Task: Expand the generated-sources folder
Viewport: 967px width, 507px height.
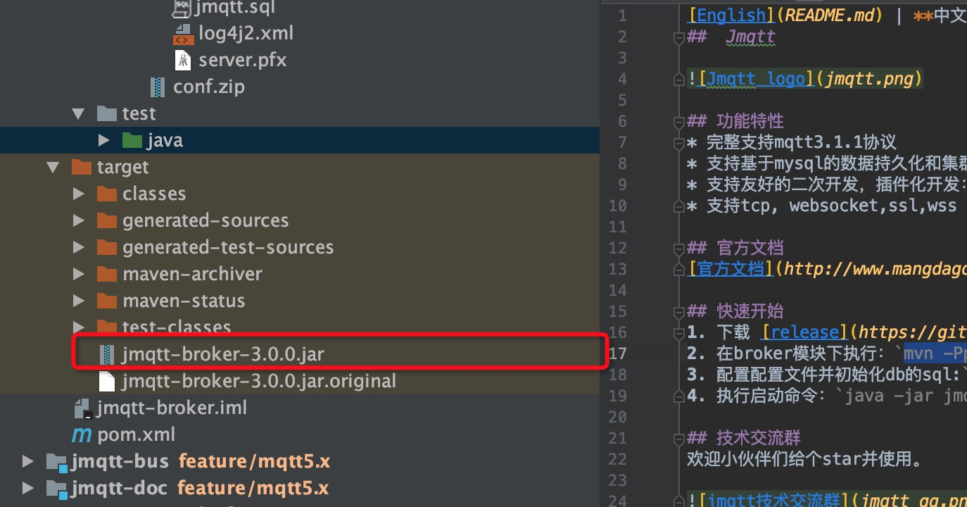Action: click(78, 220)
